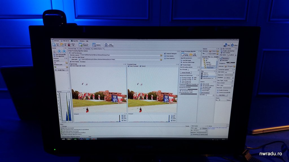
Task: Click Save config icon in Image Processing Algorithm
Action: click(183, 55)
